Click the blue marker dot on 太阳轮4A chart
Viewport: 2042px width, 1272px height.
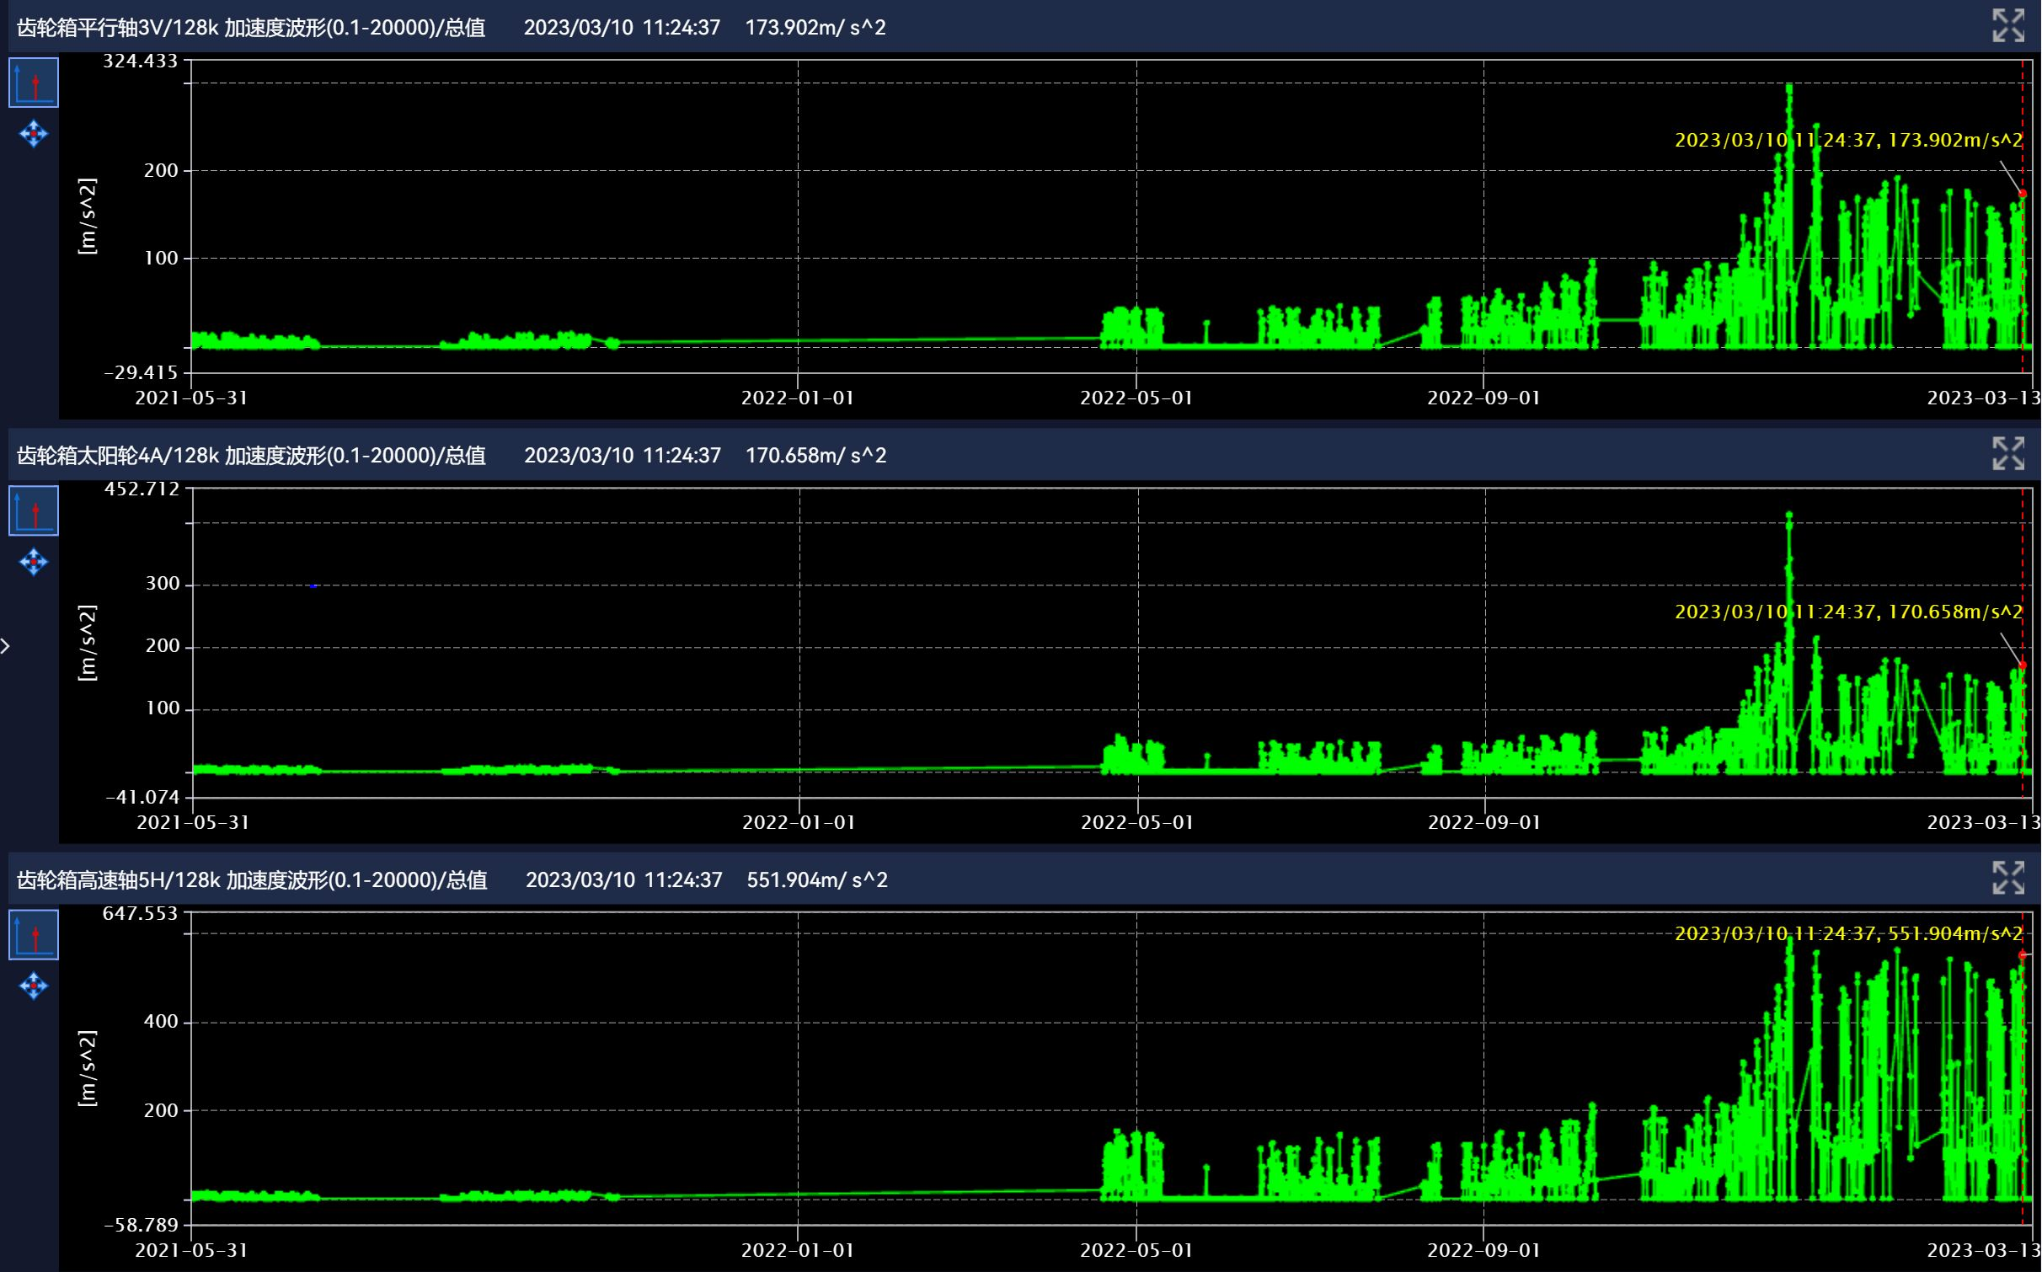pyautogui.click(x=313, y=585)
